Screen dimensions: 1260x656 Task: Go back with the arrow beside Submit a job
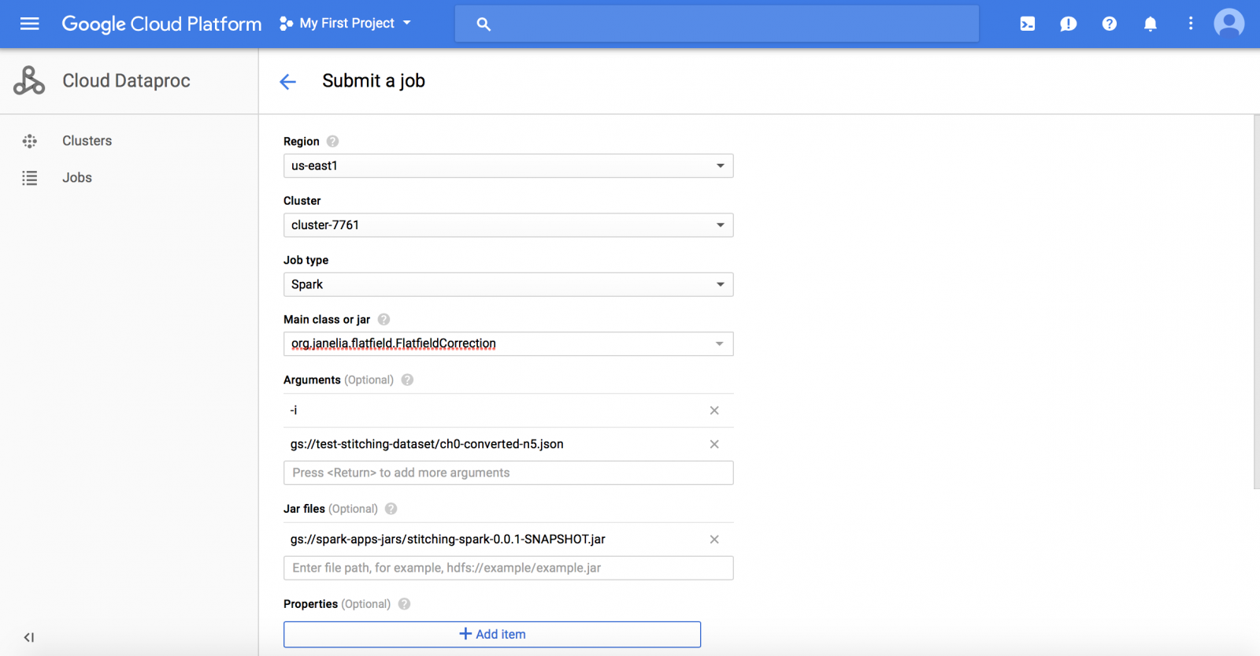click(288, 81)
